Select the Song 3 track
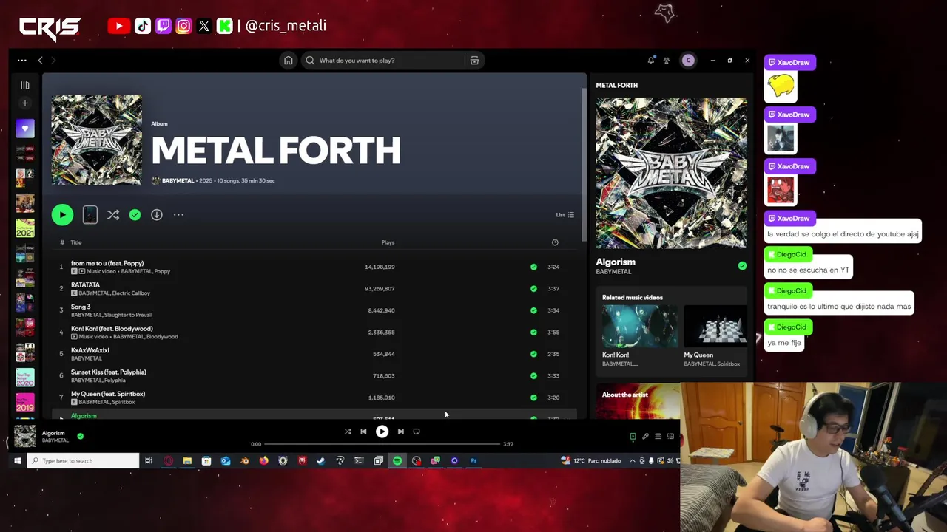The image size is (947, 532). (x=315, y=310)
